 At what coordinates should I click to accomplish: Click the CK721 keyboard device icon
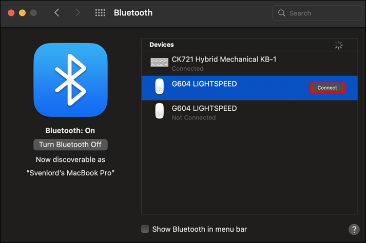coord(160,63)
